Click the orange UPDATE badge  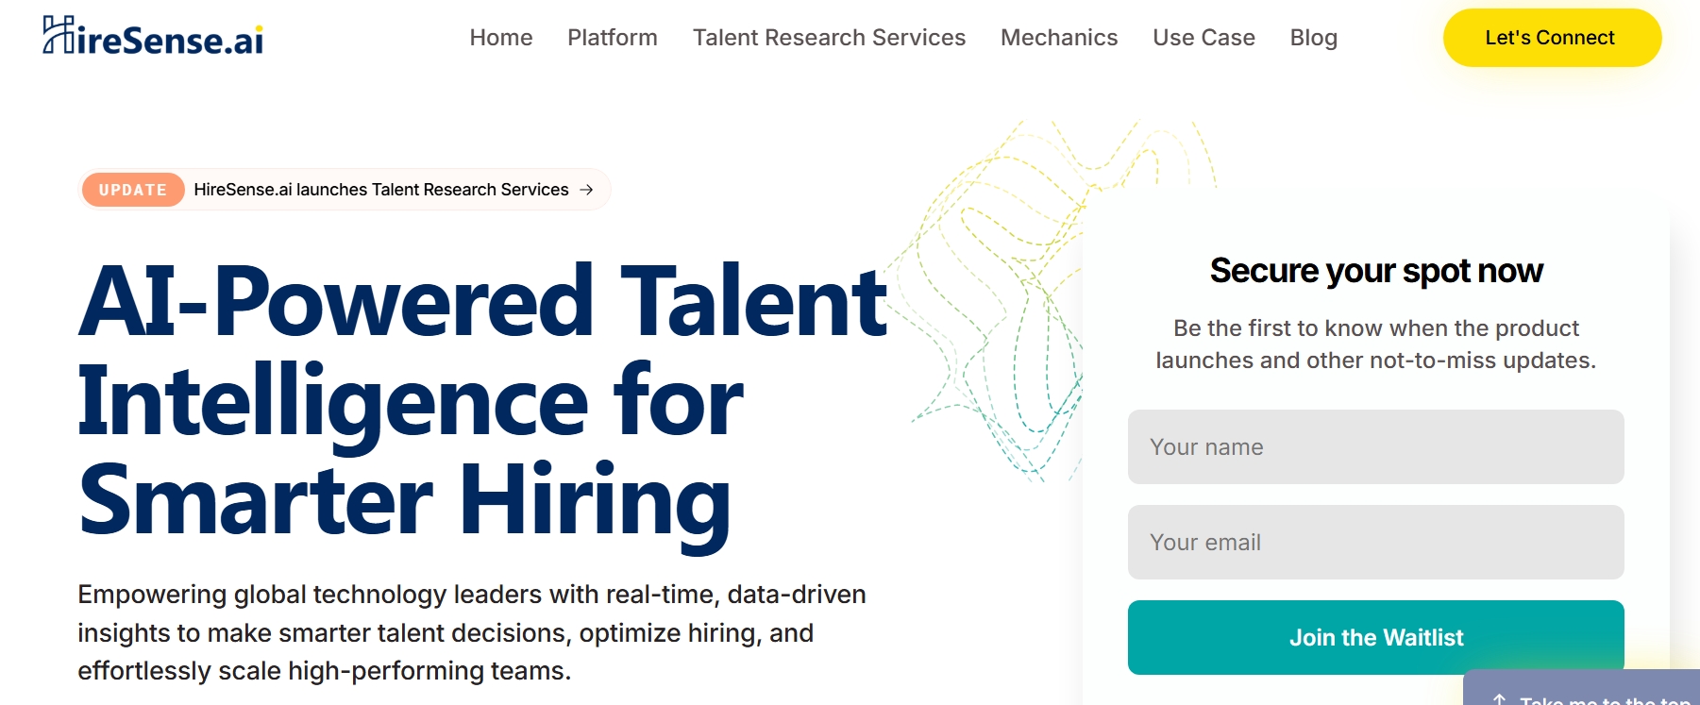click(x=133, y=190)
